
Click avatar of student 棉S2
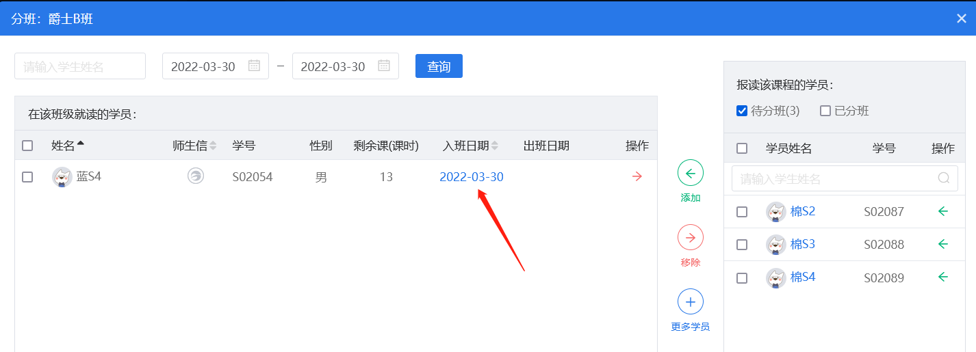coord(775,212)
